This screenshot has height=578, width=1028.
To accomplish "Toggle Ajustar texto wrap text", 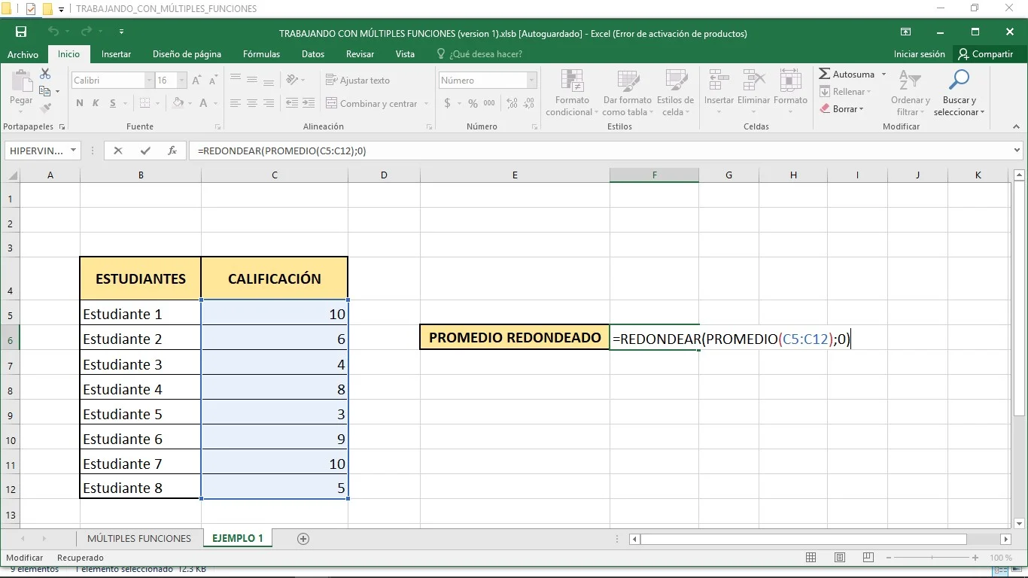I will click(x=357, y=80).
